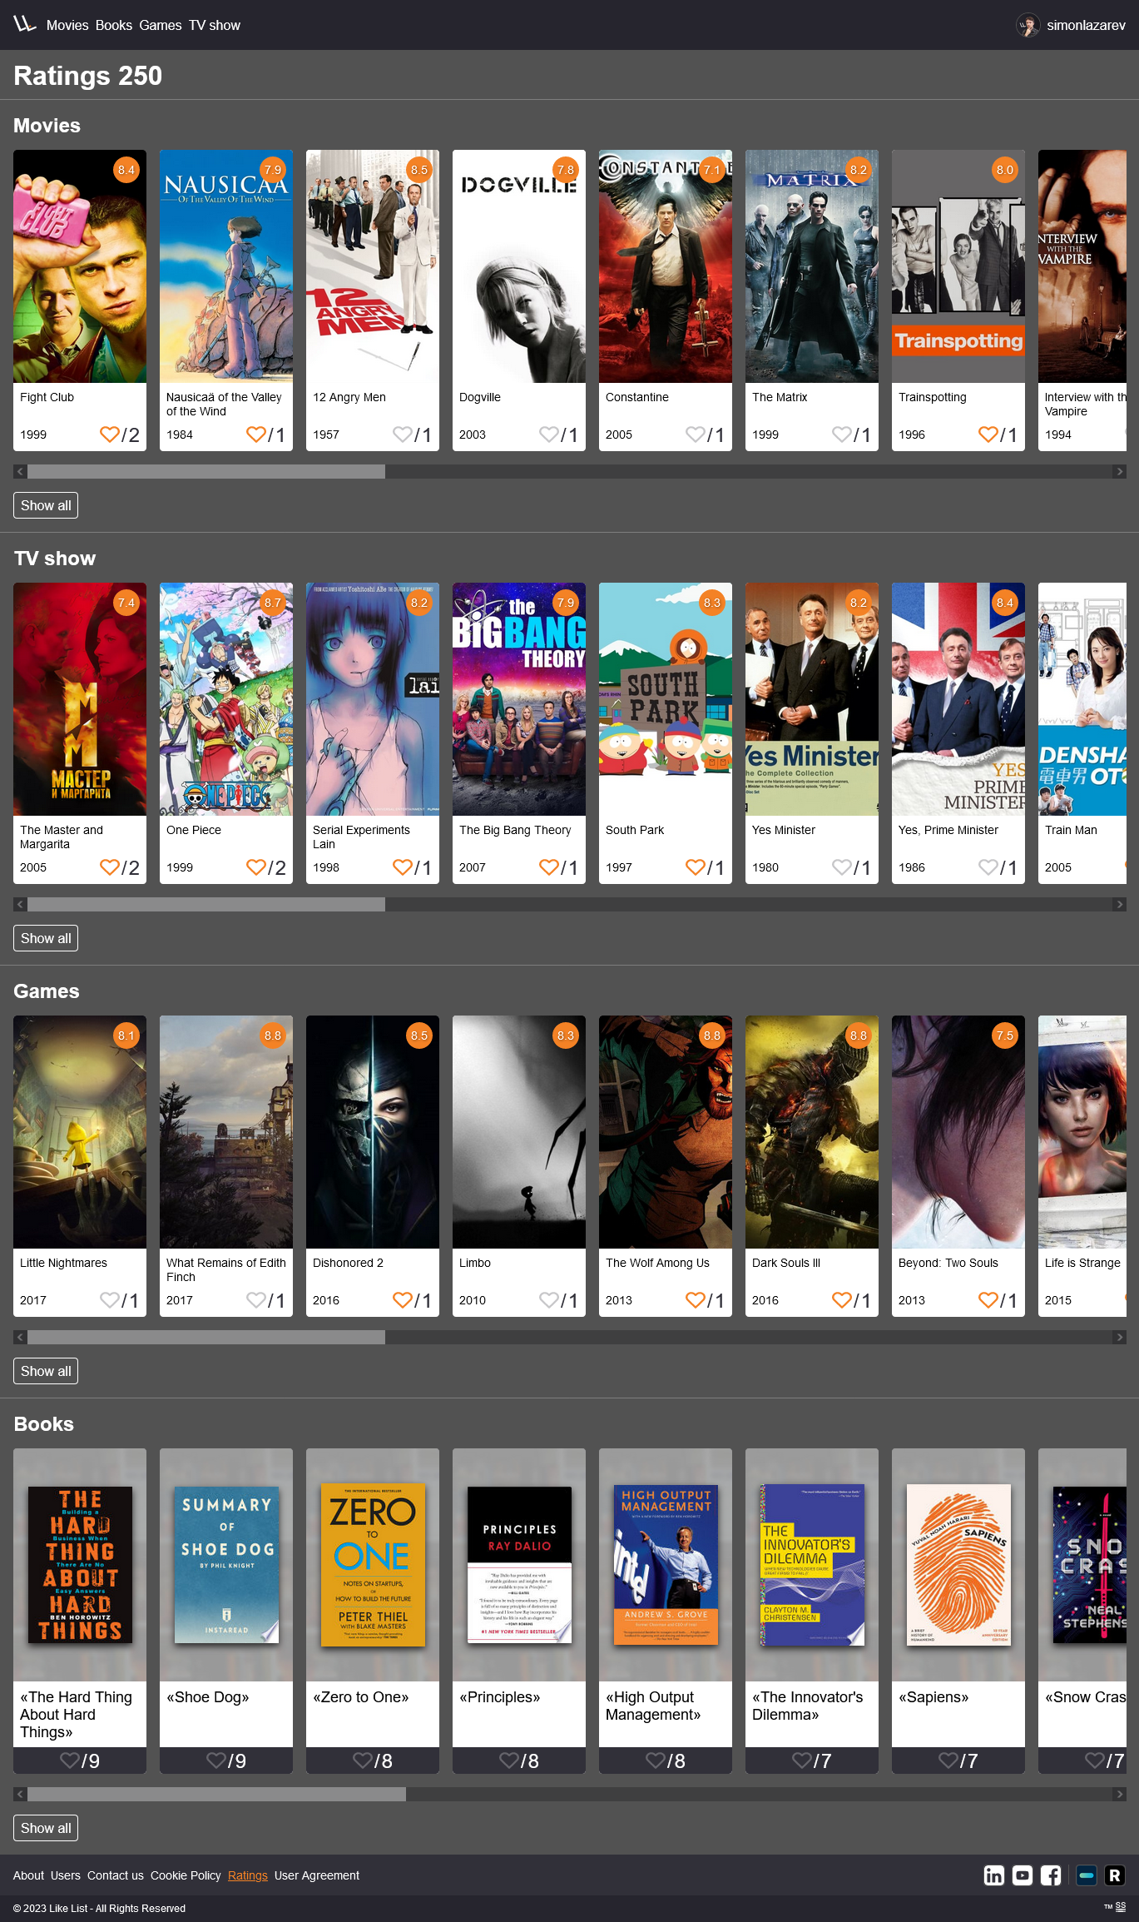The width and height of the screenshot is (1139, 1922).
Task: Click the blue bar footer icon
Action: pyautogui.click(x=1087, y=1875)
